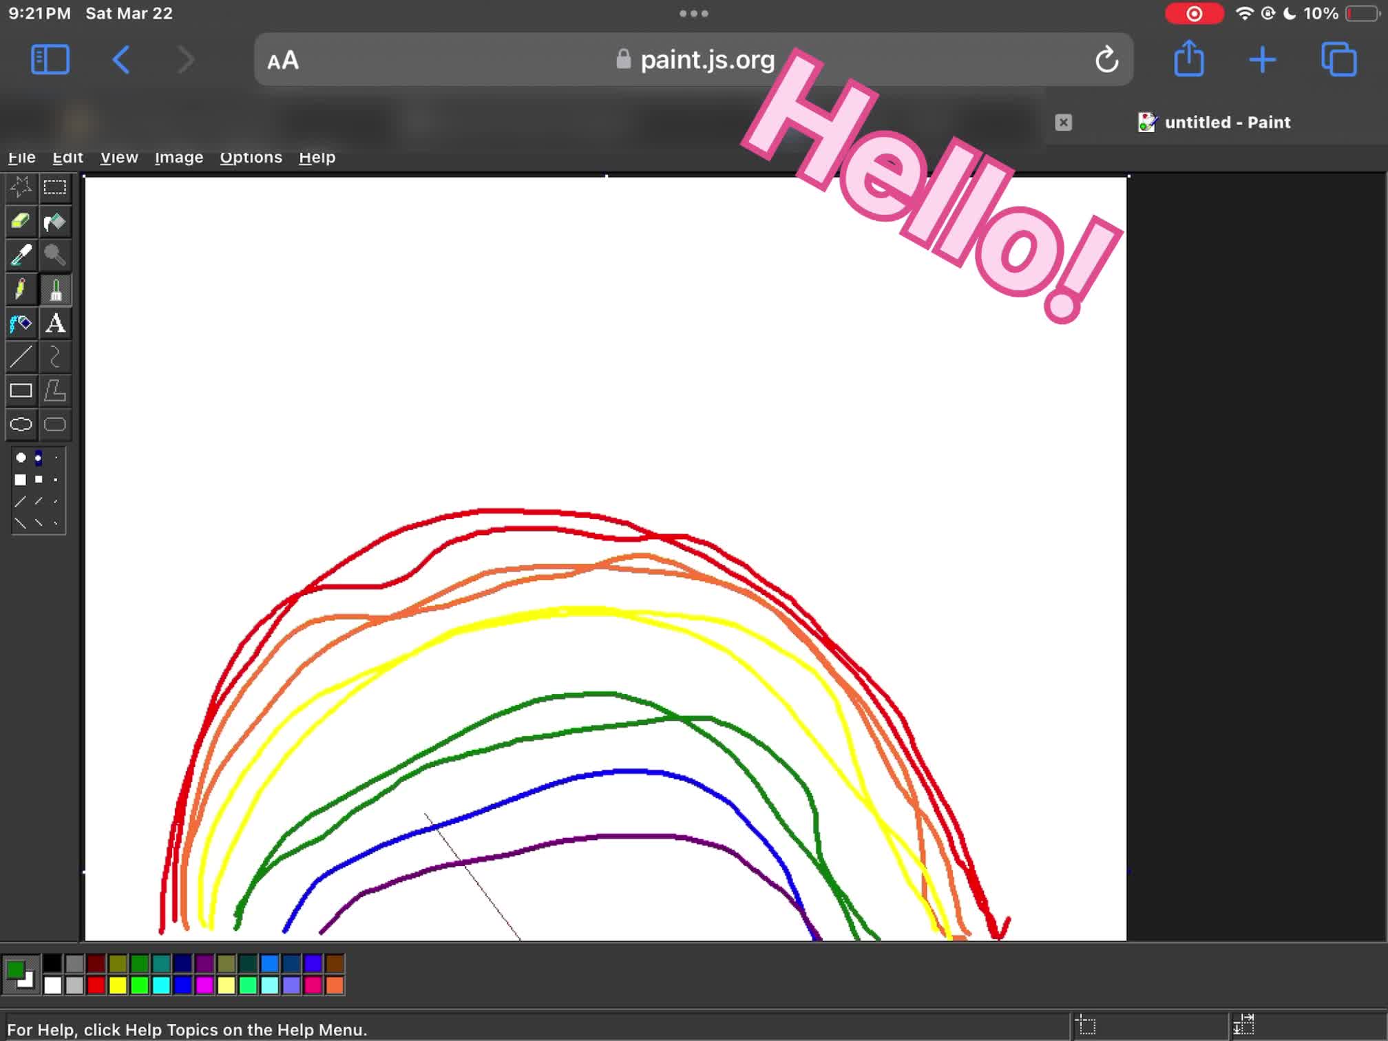Click the foreground/background color indicator box
Viewport: 1388px width, 1041px height.
(21, 974)
